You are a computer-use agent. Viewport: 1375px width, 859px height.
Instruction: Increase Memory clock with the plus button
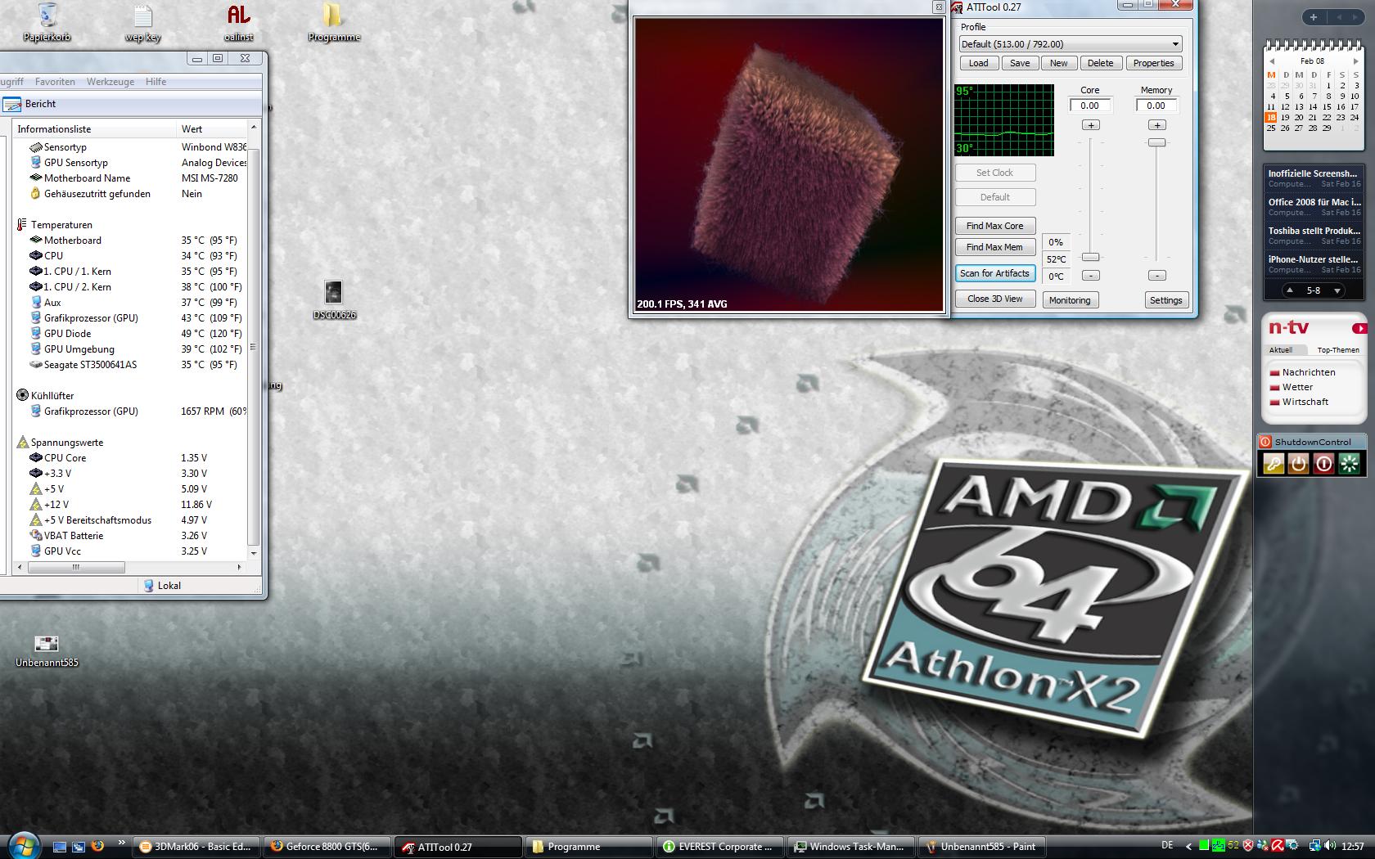pos(1156,125)
